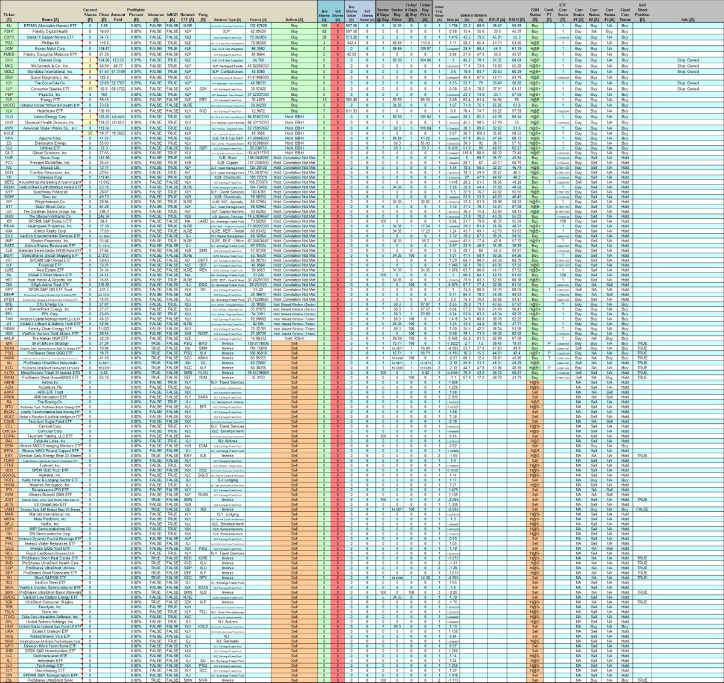Viewport: 724px width, 683px height.
Task: Click the 'RSI-D [A]' header cell
Action: tap(498, 13)
